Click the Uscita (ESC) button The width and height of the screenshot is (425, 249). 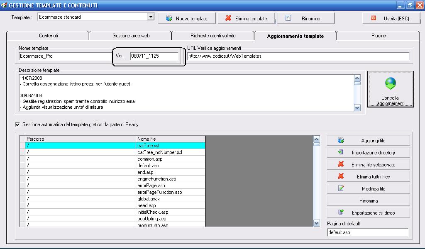[391, 18]
